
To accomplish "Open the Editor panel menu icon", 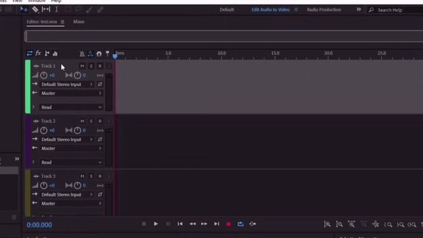I will coord(62,22).
